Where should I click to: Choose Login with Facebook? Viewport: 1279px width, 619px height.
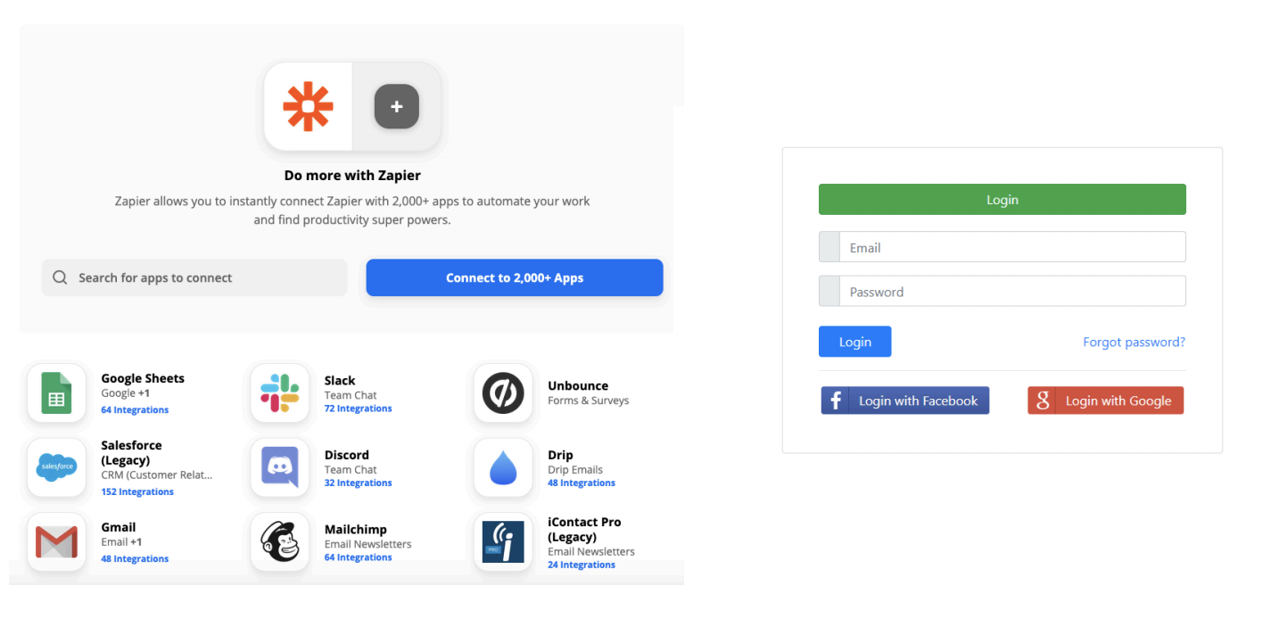point(905,400)
